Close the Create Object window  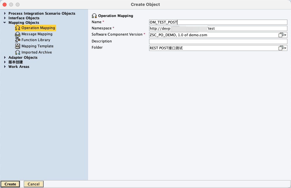5,5
